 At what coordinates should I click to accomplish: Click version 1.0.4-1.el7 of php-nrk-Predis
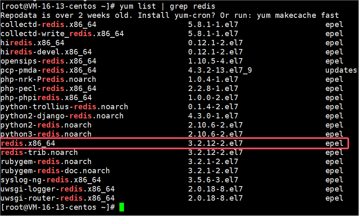point(213,79)
